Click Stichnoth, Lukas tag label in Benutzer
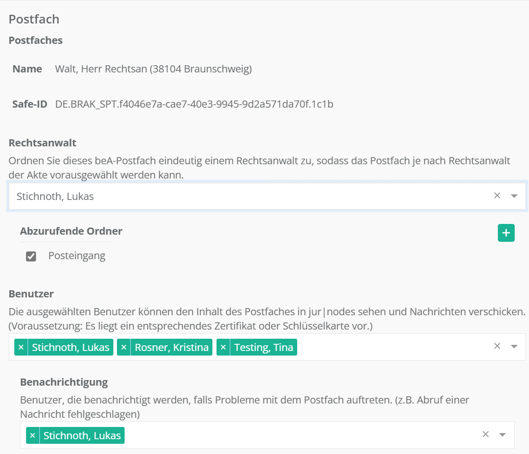529x454 pixels. click(x=70, y=347)
